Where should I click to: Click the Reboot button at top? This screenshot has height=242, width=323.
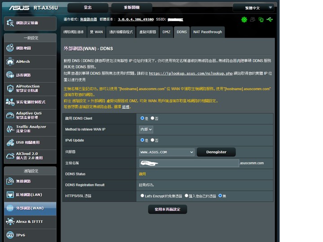click(131, 8)
